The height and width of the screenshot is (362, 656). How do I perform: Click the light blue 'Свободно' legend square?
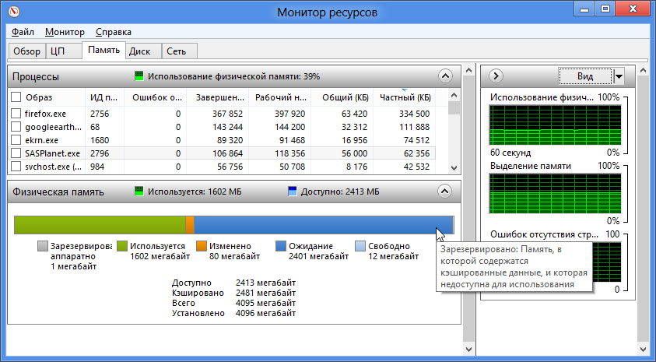coord(360,246)
